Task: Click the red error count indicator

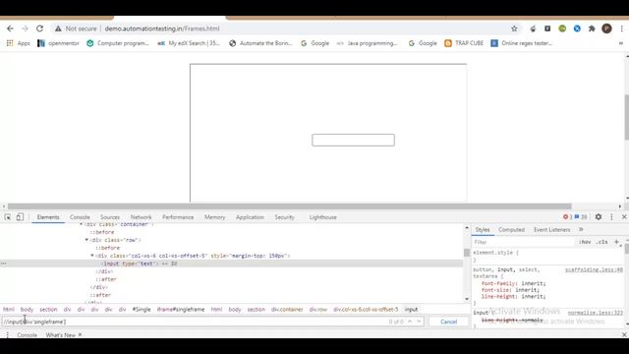Action: pos(567,216)
